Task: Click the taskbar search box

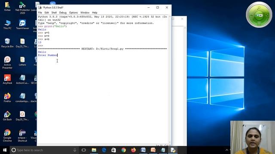Action: click(44, 150)
